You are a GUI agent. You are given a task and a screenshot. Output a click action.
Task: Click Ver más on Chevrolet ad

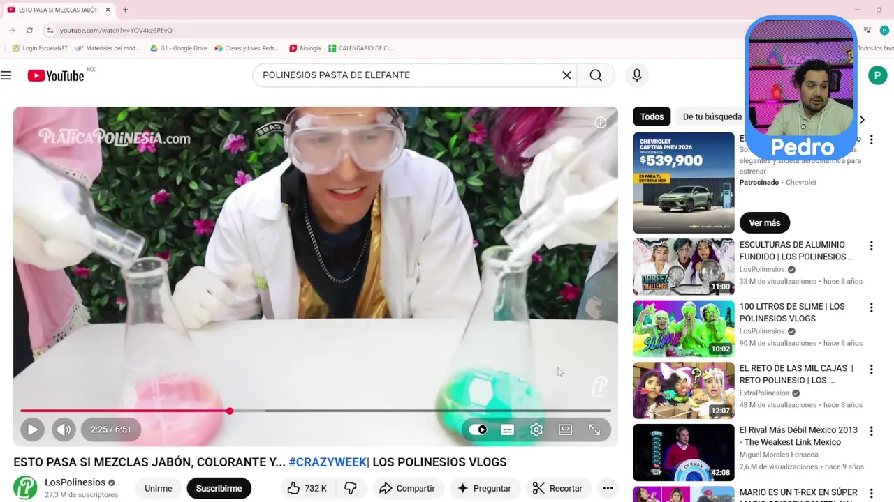pos(764,222)
